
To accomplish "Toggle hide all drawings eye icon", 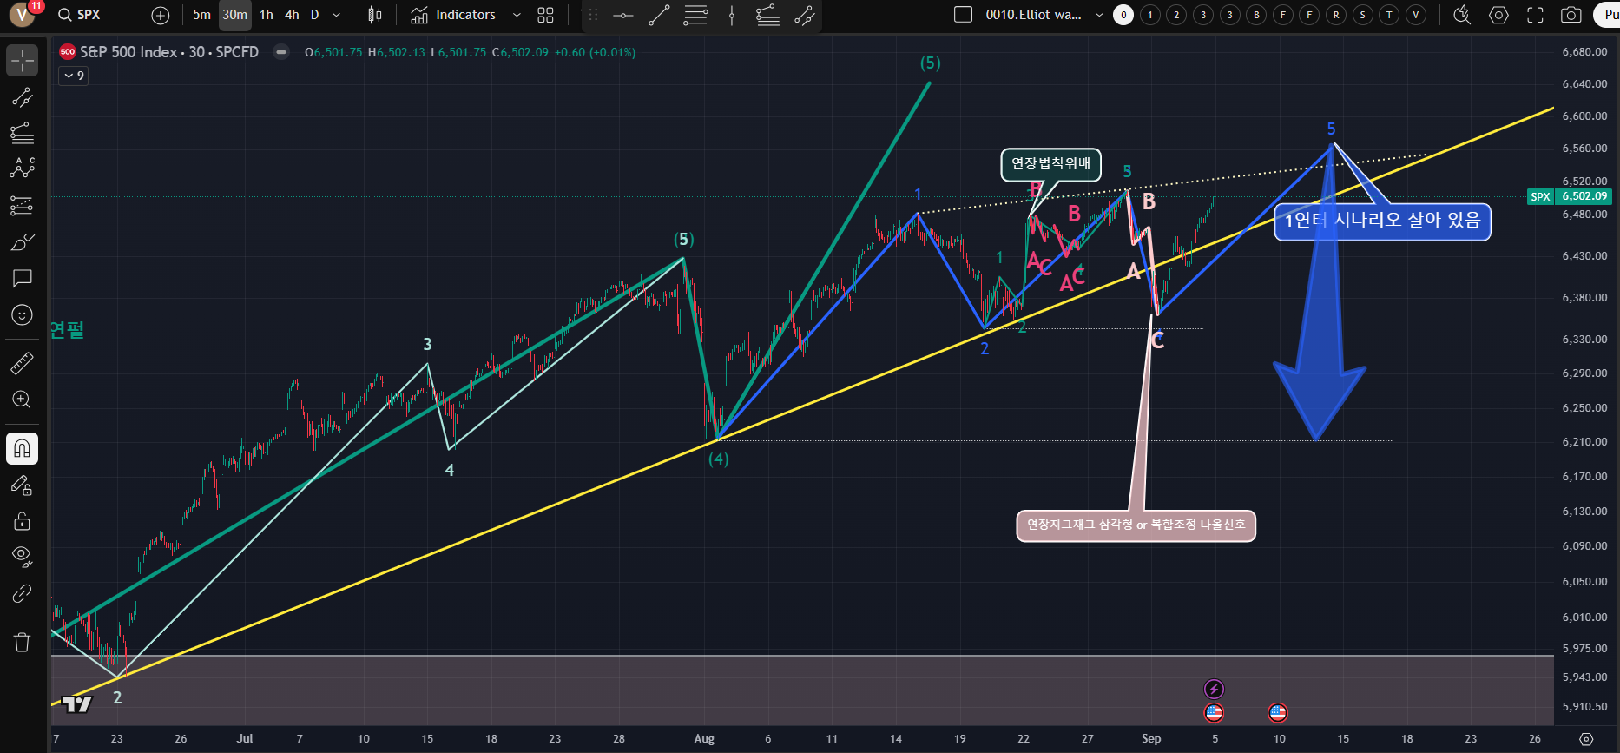I will pos(22,556).
